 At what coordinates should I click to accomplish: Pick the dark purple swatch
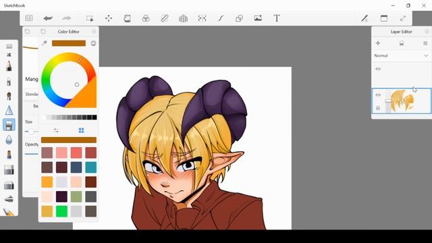(61, 196)
